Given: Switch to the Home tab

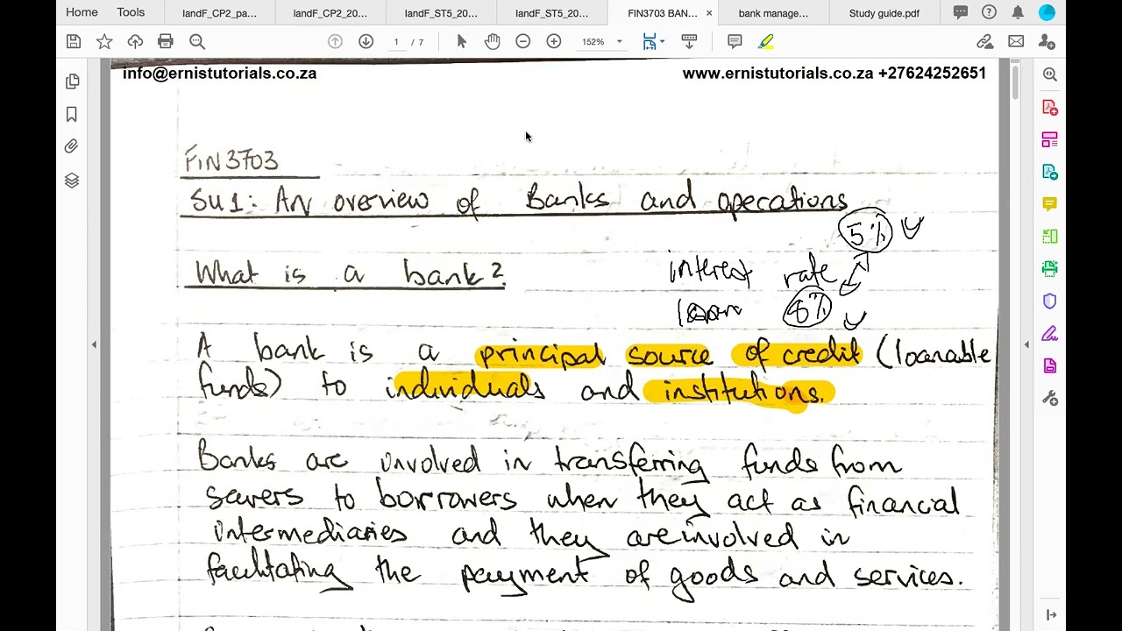Looking at the screenshot, I should [82, 12].
